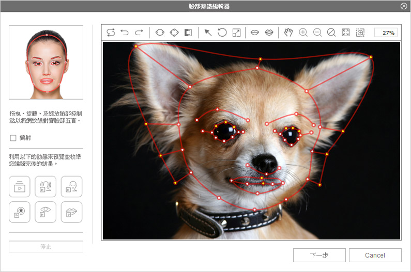The image size is (411, 272).
Task: Select the arrow pointer tool
Action: pyautogui.click(x=207, y=33)
